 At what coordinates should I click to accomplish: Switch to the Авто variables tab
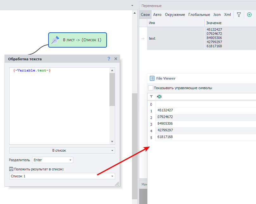(x=157, y=15)
